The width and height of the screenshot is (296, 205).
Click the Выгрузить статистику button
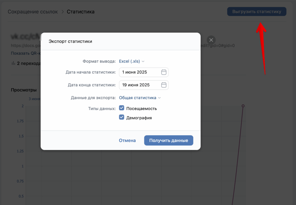[256, 12]
